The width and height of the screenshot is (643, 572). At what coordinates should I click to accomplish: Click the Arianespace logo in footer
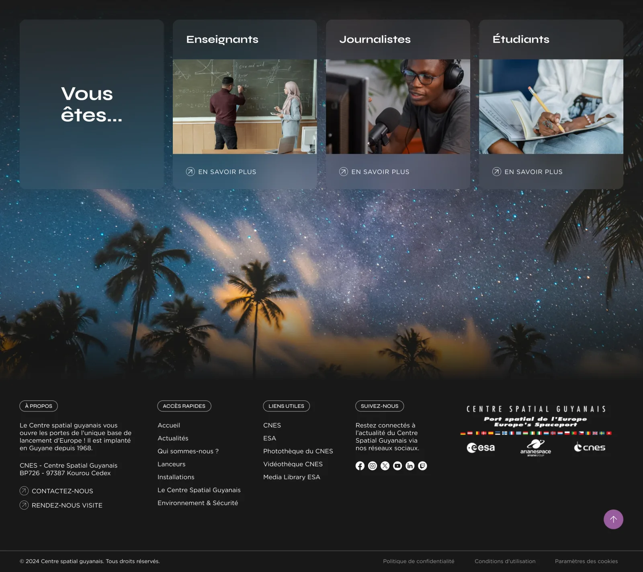pyautogui.click(x=536, y=448)
